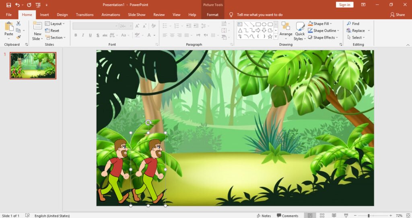Image resolution: width=412 pixels, height=218 pixels.
Task: Open the Picture Tools Format tab
Action: (212, 15)
